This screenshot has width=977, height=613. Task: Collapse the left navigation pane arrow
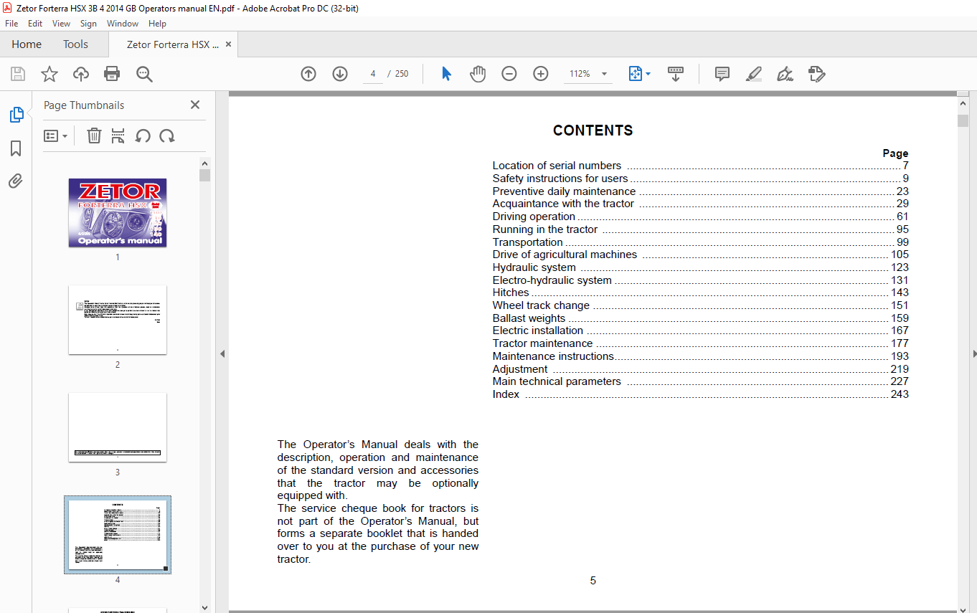(x=222, y=353)
